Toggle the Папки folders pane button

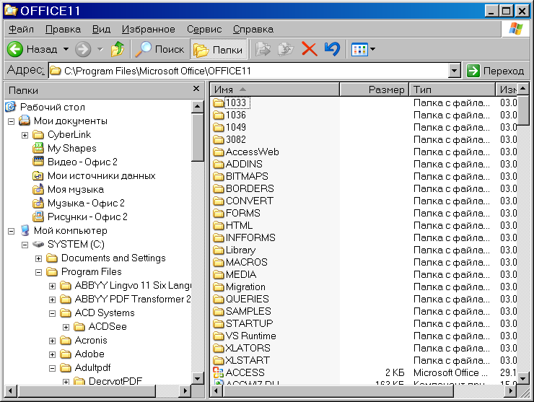[x=219, y=50]
